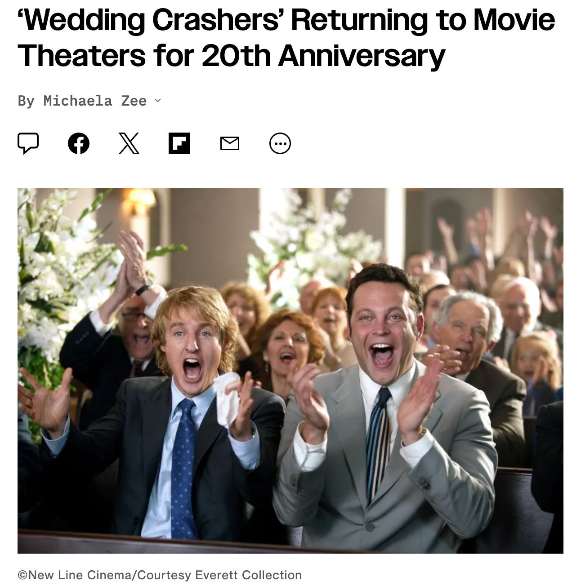This screenshot has width=572, height=586.
Task: Expand the chevron beside Michaela Zee
Action: tap(157, 100)
